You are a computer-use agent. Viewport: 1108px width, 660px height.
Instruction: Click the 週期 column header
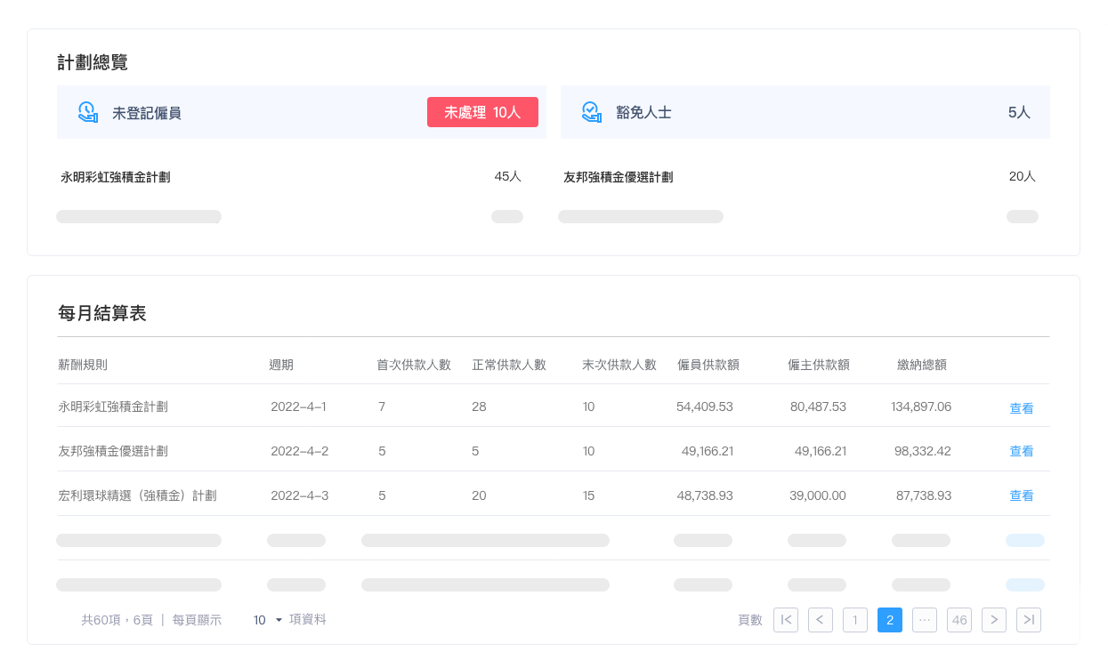click(x=281, y=365)
